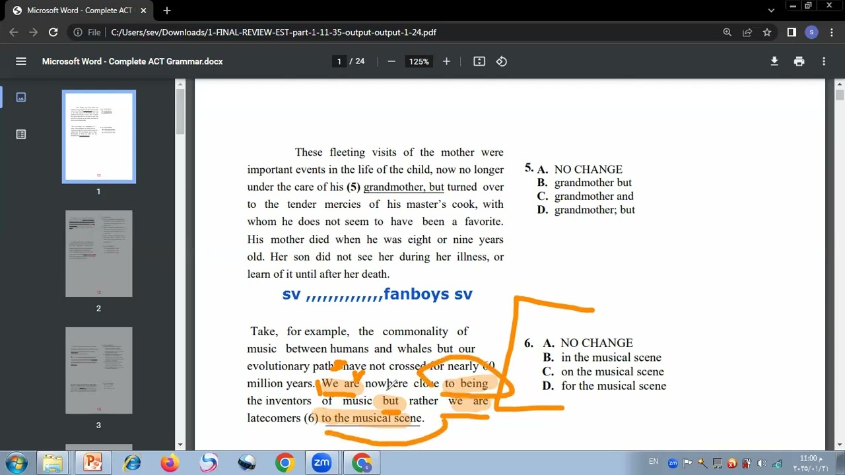This screenshot has height=475, width=845.
Task: Click the Action Center flag tray icon
Action: [687, 463]
